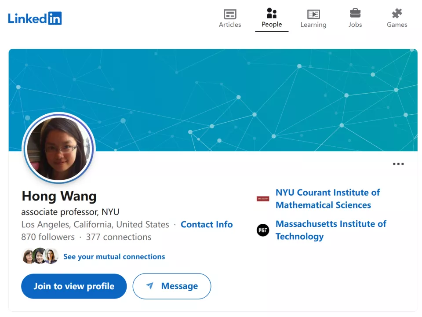The height and width of the screenshot is (317, 422).
Task: Click the paper plane icon in Message
Action: click(150, 286)
